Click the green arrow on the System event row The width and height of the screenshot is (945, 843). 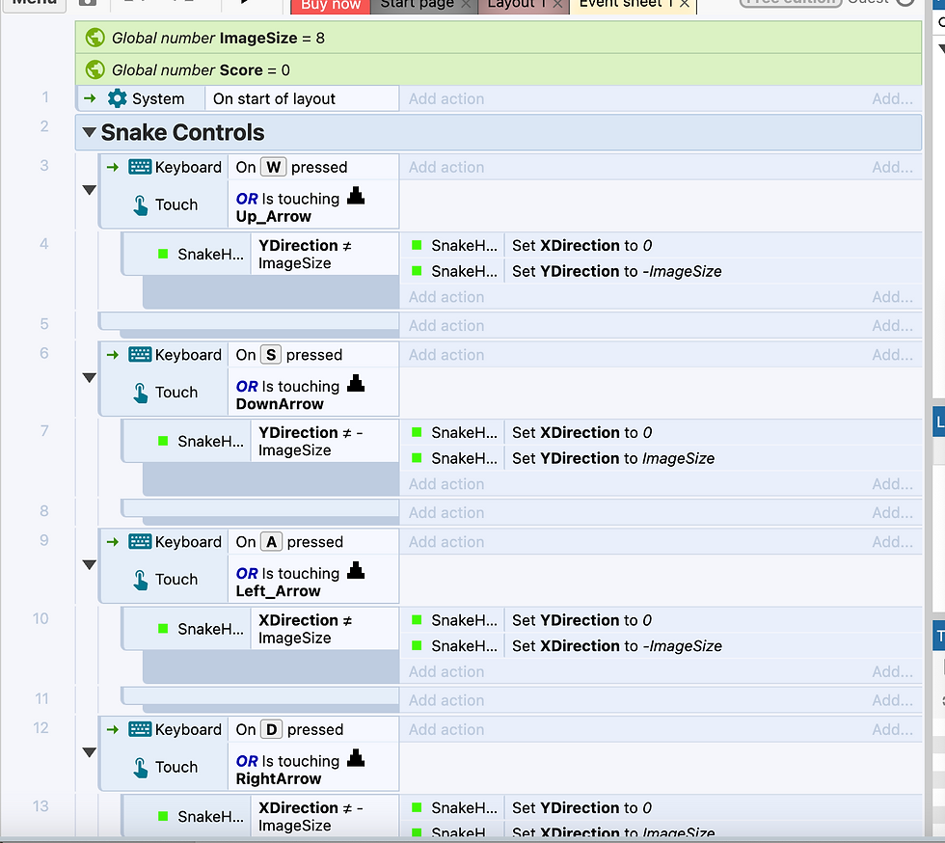click(x=90, y=98)
